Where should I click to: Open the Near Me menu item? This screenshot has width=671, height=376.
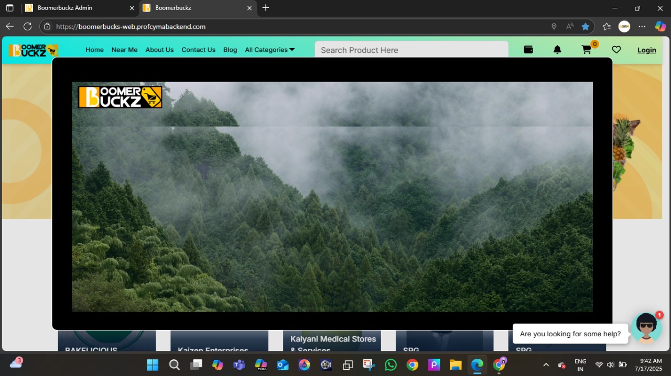[x=124, y=50]
